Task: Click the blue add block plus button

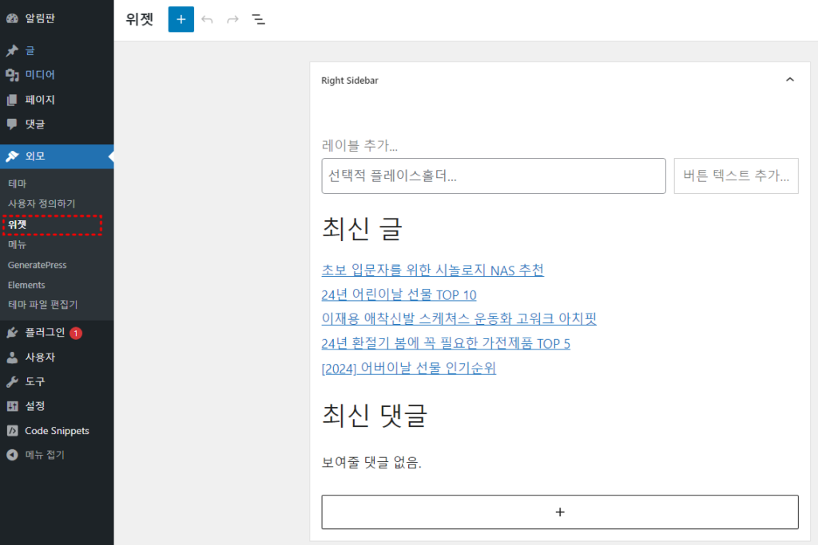Action: [181, 19]
